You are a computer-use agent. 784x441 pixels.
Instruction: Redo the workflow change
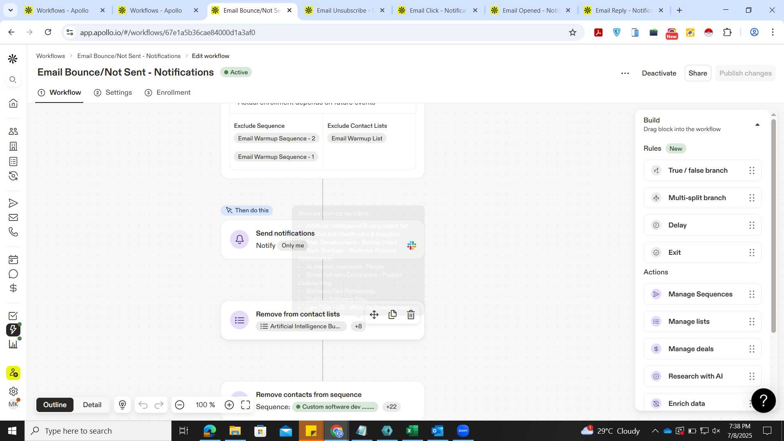tap(159, 405)
